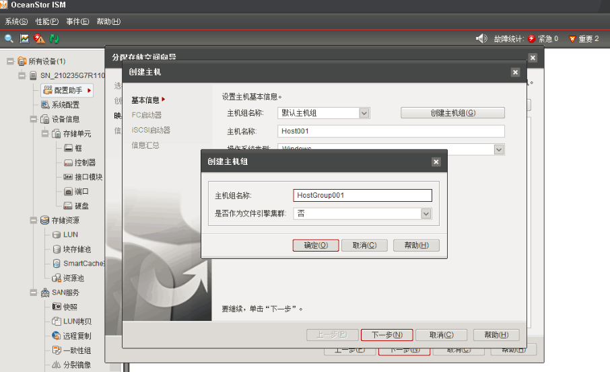Screen dimensions: 610x372
Task: Select the 配置助手 tree item
Action: [67, 90]
